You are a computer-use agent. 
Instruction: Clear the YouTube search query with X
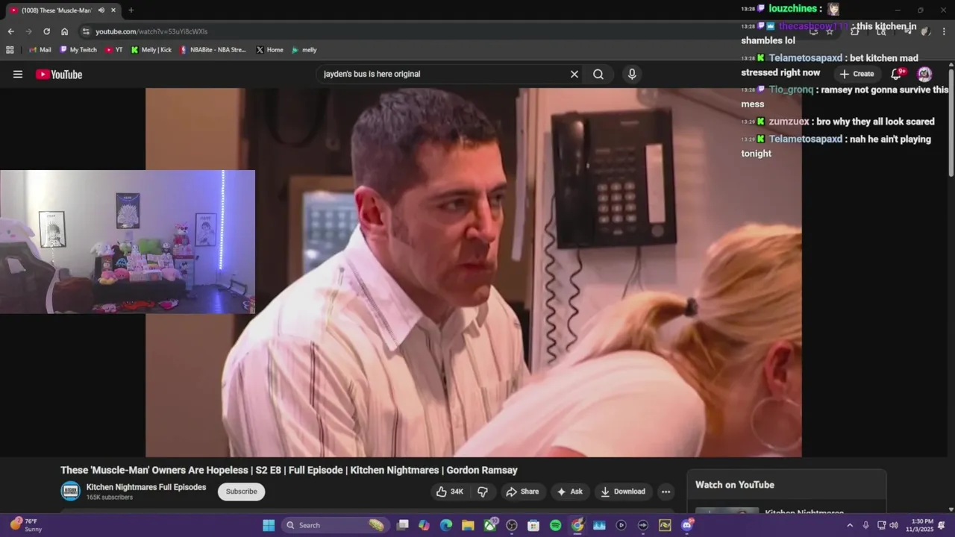coord(574,74)
